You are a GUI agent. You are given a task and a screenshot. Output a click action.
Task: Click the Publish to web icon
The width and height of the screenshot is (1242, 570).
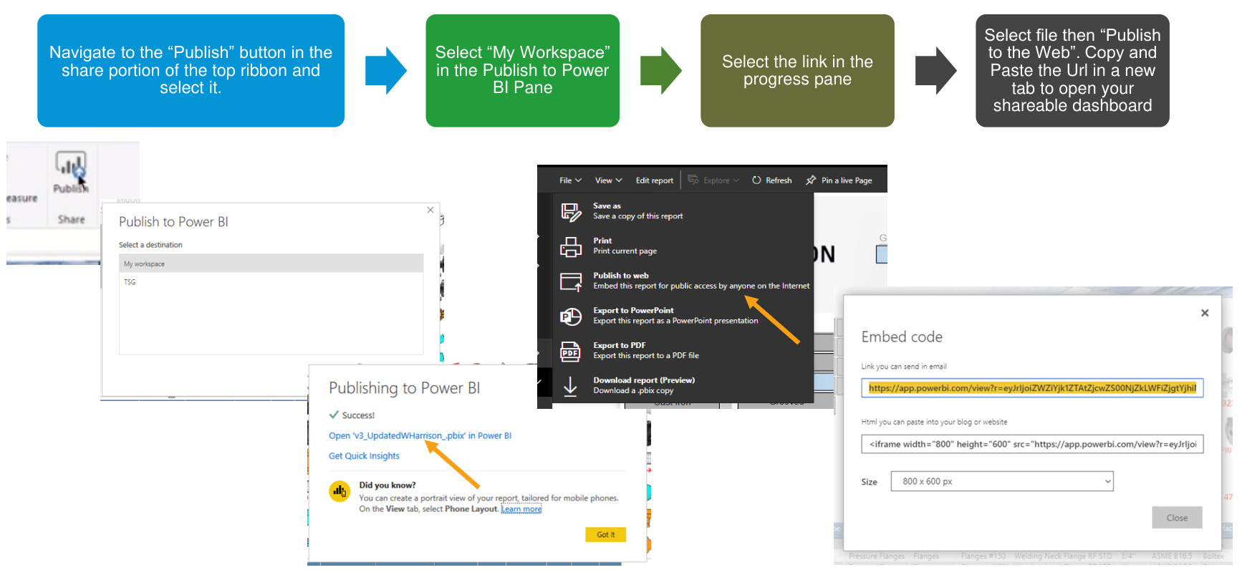pyautogui.click(x=571, y=281)
